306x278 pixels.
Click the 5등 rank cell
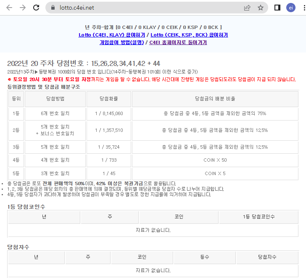click(x=16, y=174)
